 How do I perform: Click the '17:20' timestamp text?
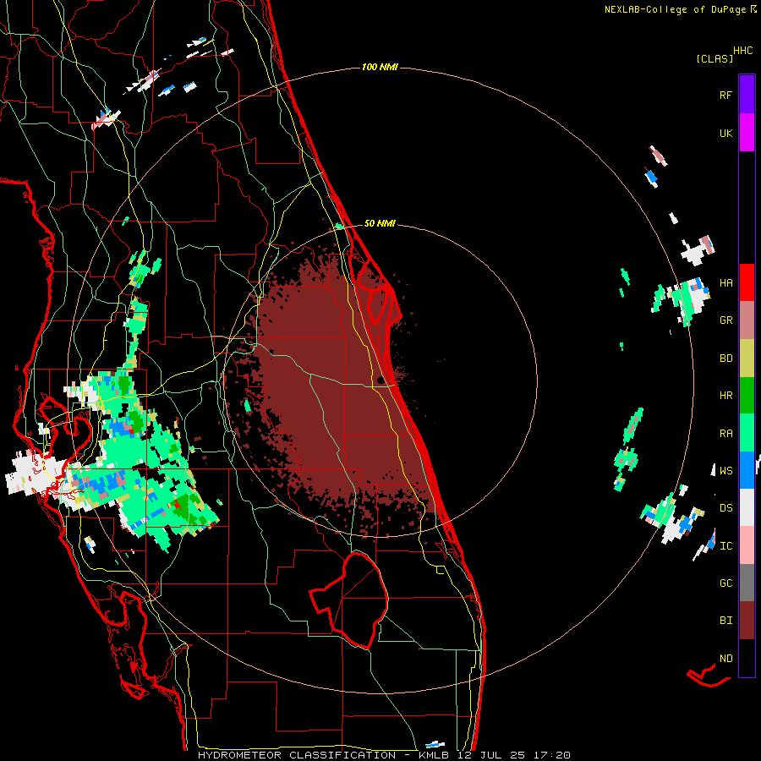pos(551,755)
